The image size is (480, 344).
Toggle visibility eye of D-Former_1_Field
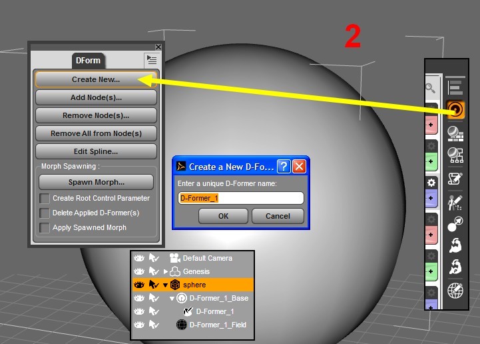click(139, 325)
